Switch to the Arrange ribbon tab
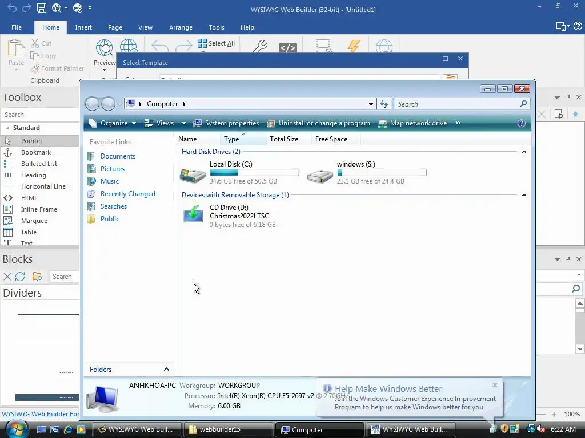The height and width of the screenshot is (438, 585). tap(181, 27)
